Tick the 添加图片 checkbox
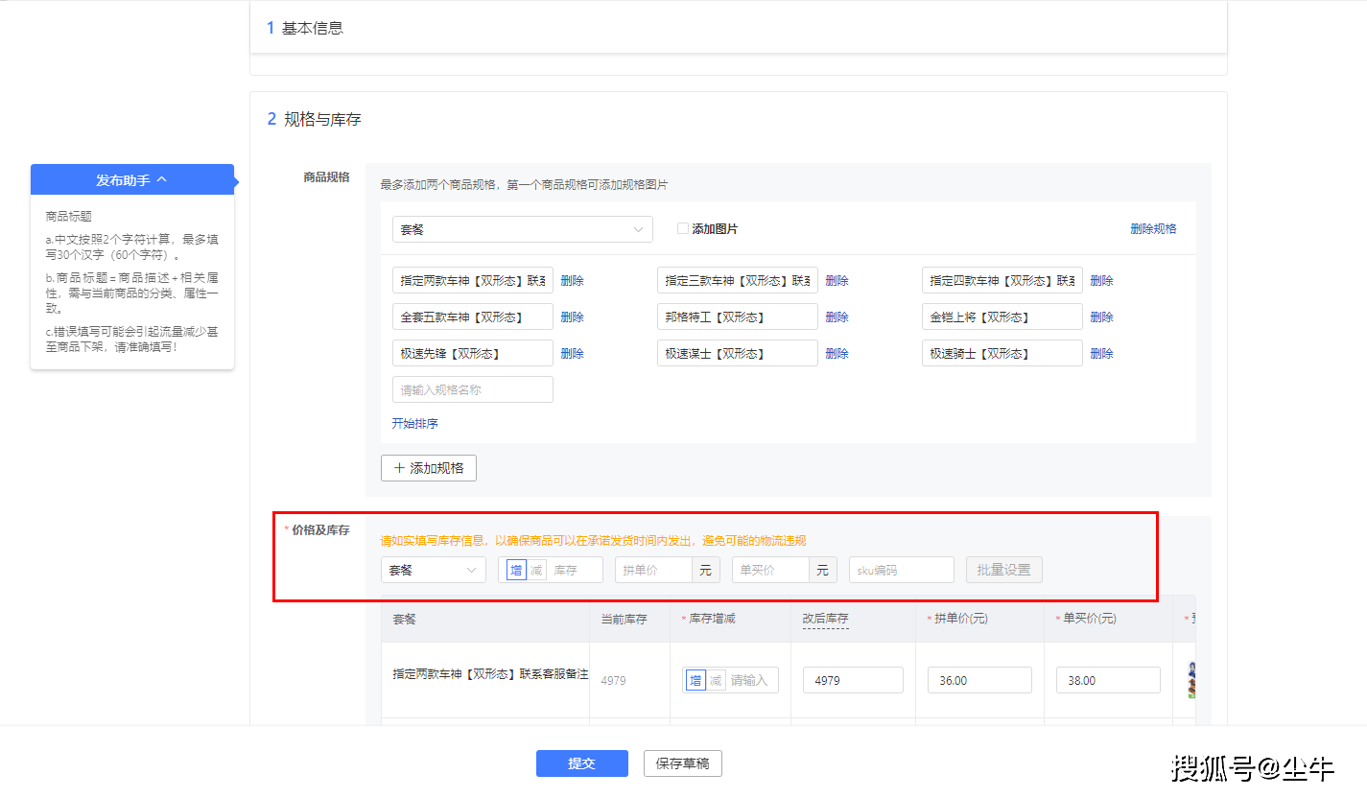Screen dimensions: 1367x798 [683, 229]
